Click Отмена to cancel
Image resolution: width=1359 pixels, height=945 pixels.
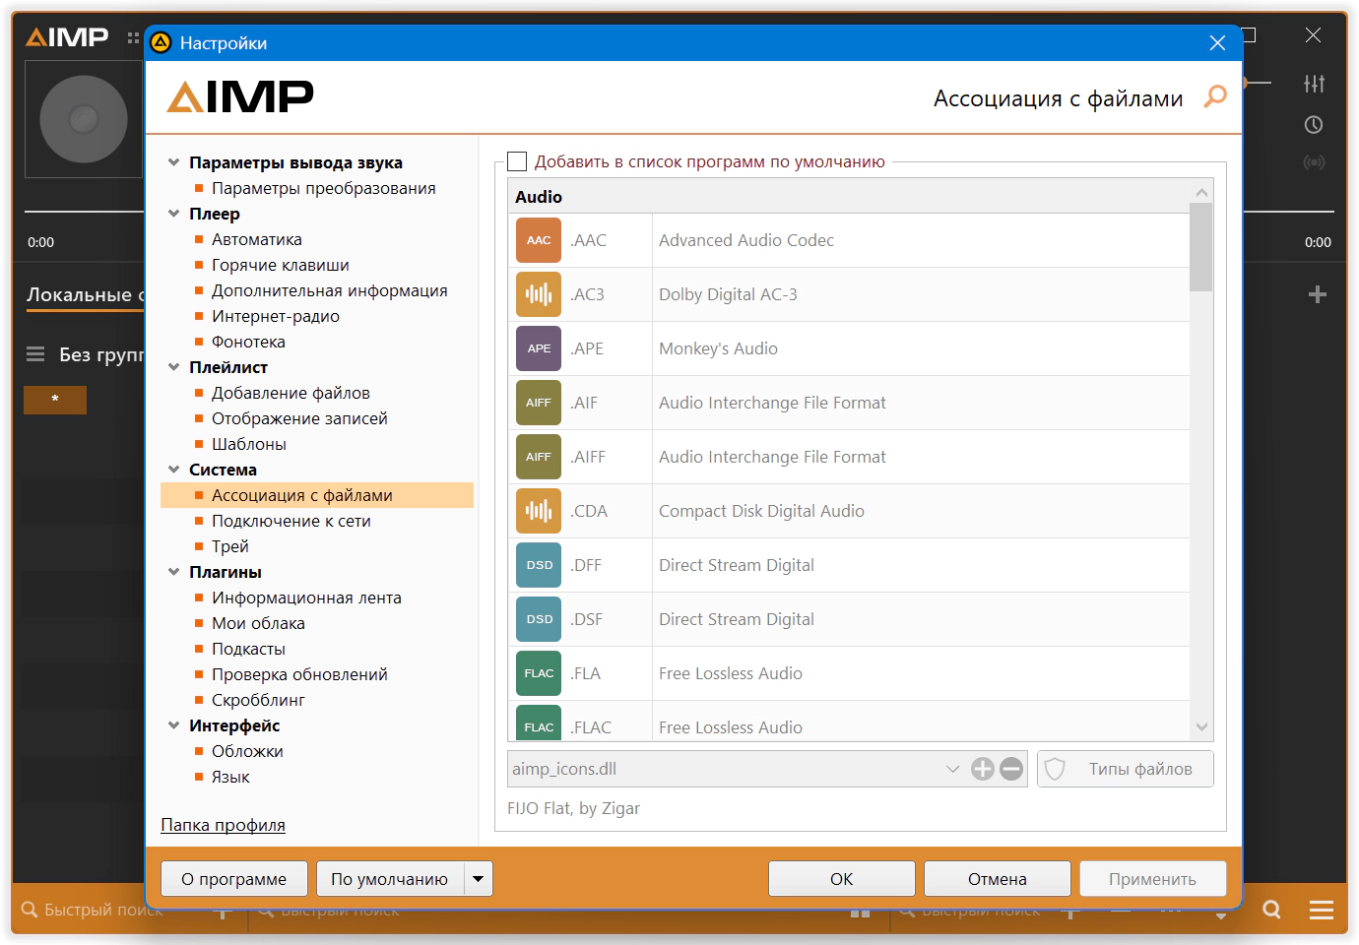[x=998, y=879]
